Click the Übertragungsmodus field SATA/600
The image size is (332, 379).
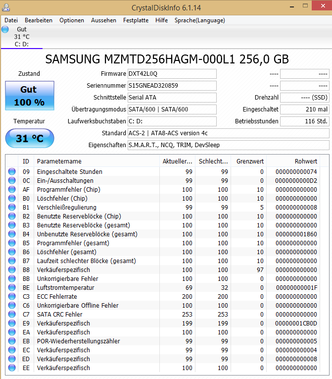[x=172, y=109]
